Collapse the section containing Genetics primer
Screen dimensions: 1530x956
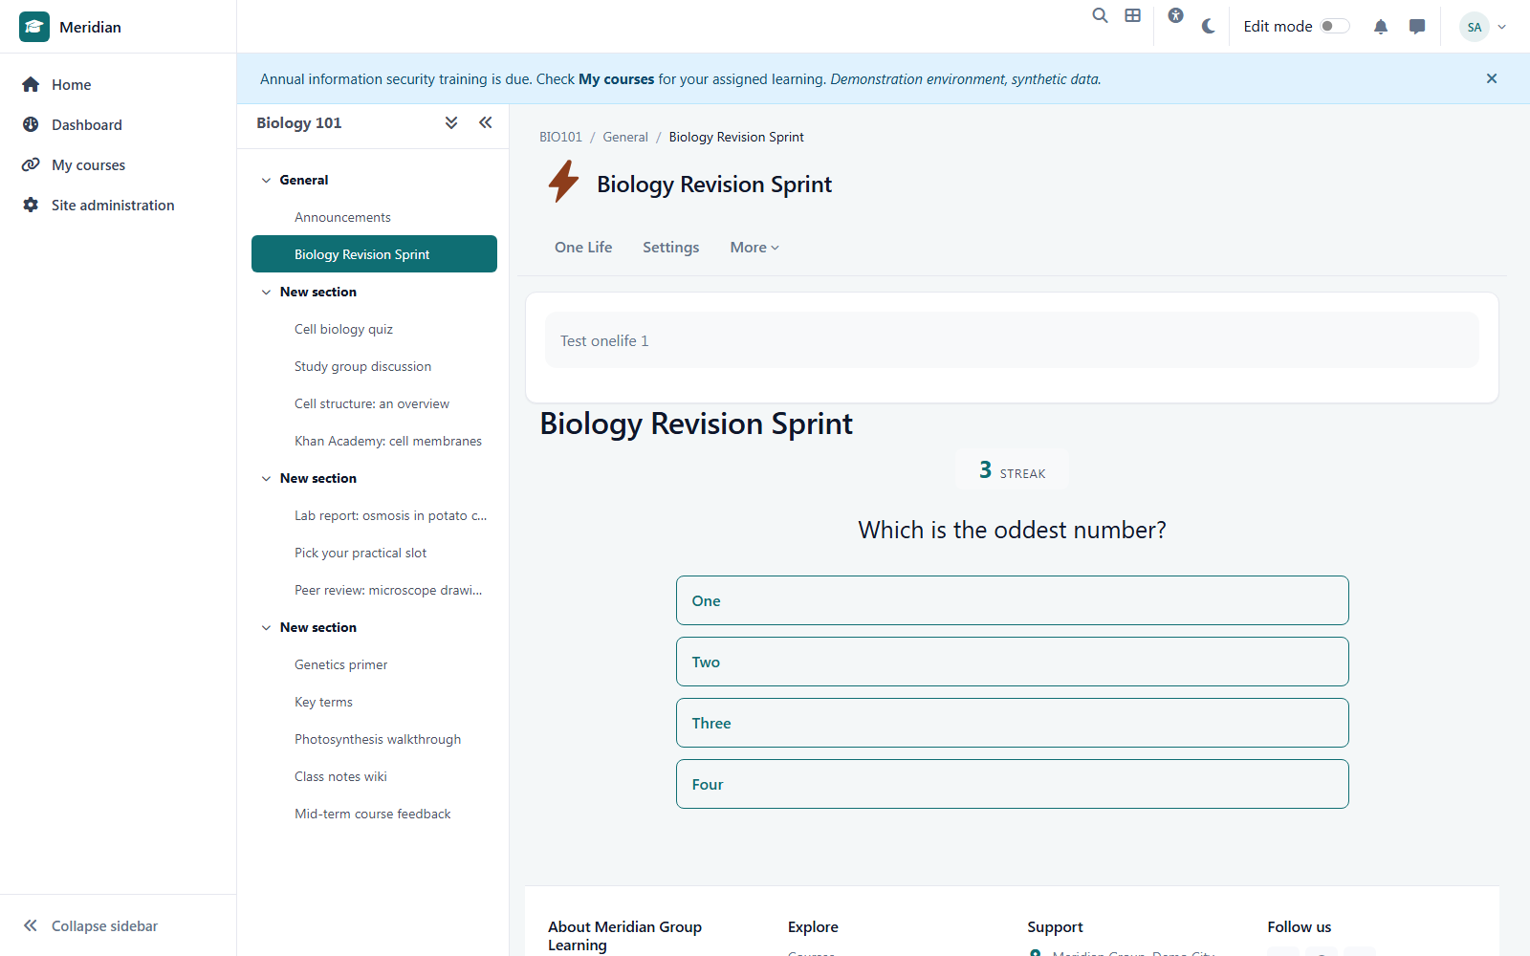coord(266,627)
